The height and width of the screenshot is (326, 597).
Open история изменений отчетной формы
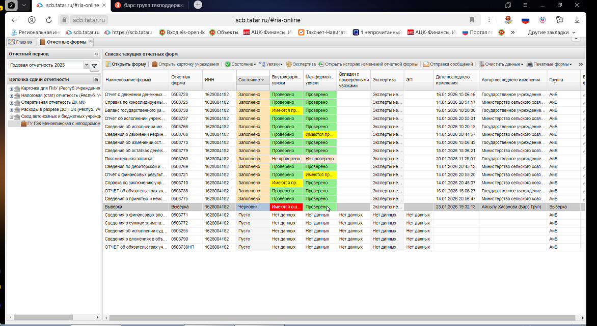368,64
